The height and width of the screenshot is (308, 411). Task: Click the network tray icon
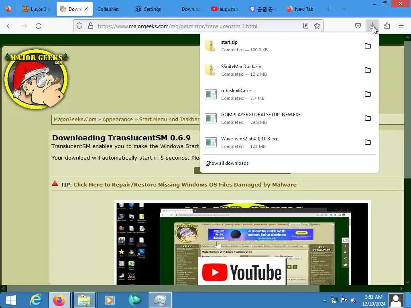334,300
